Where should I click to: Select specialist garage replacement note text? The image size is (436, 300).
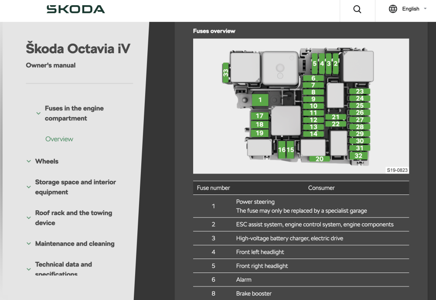tap(301, 211)
